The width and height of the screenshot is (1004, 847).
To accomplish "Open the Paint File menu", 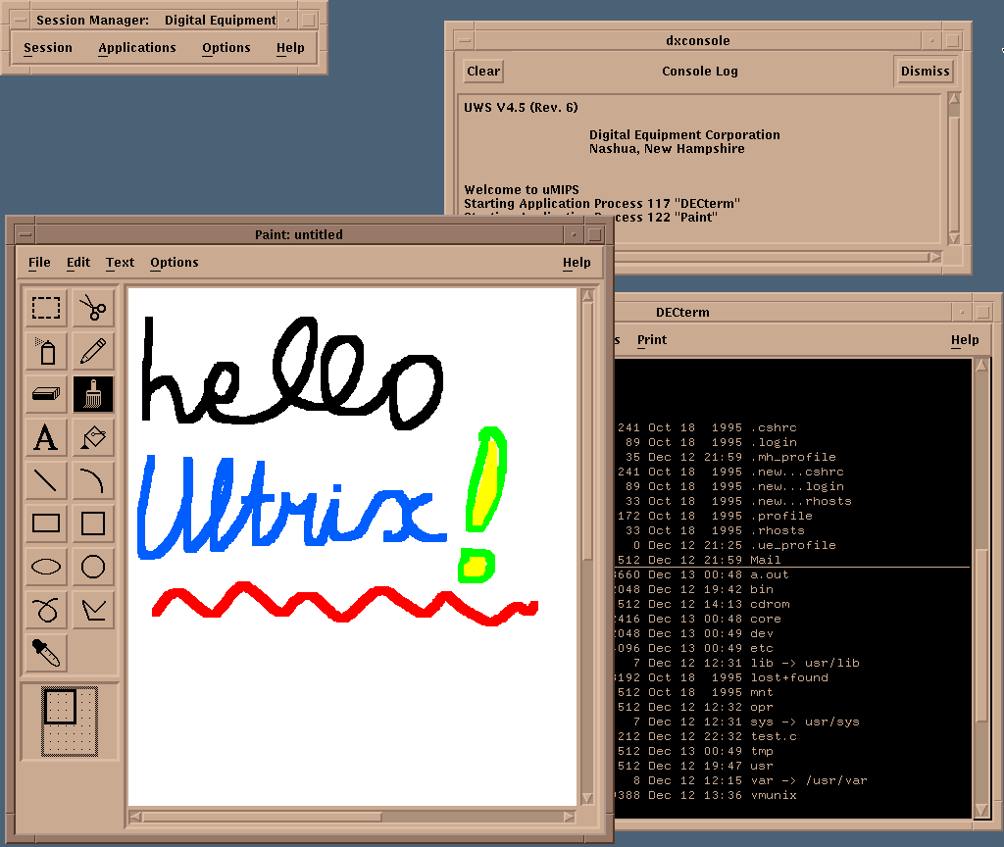I will click(x=39, y=263).
